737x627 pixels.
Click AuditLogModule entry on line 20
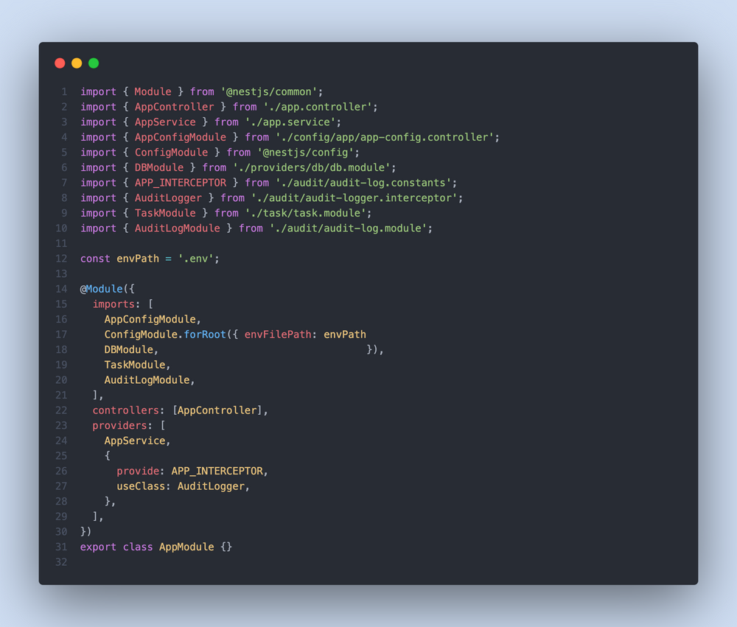147,379
